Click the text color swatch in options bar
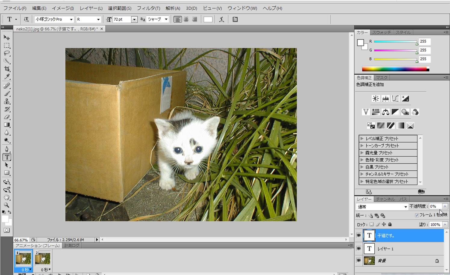 pos(208,19)
